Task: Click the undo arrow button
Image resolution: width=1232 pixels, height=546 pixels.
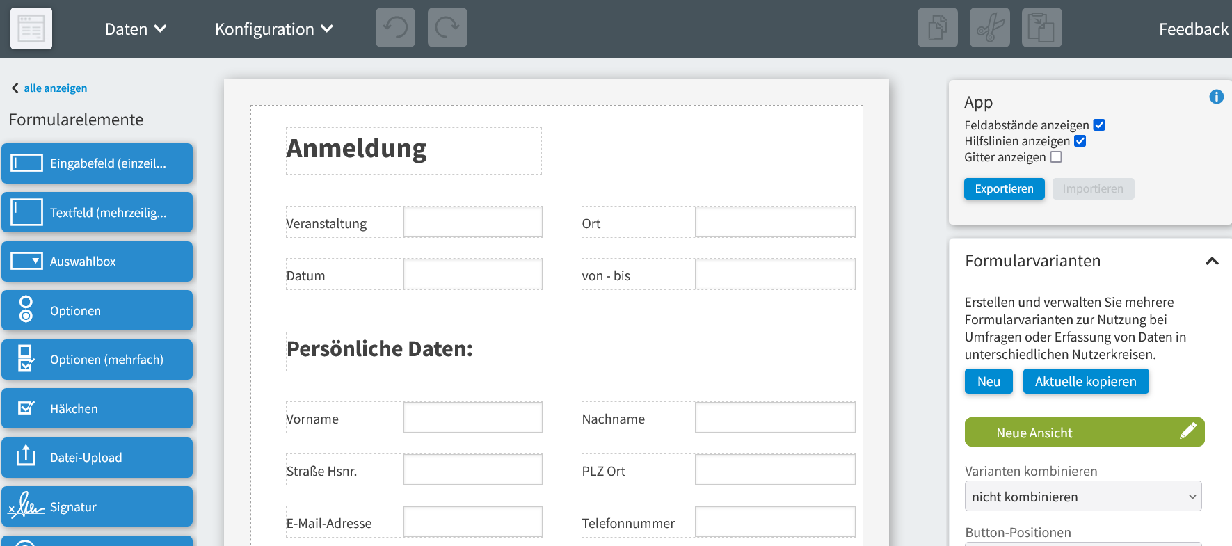Action: pyautogui.click(x=395, y=28)
